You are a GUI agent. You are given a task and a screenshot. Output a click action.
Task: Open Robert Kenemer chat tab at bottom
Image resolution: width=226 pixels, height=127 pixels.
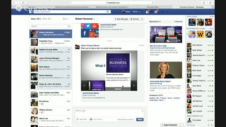click(x=172, y=125)
